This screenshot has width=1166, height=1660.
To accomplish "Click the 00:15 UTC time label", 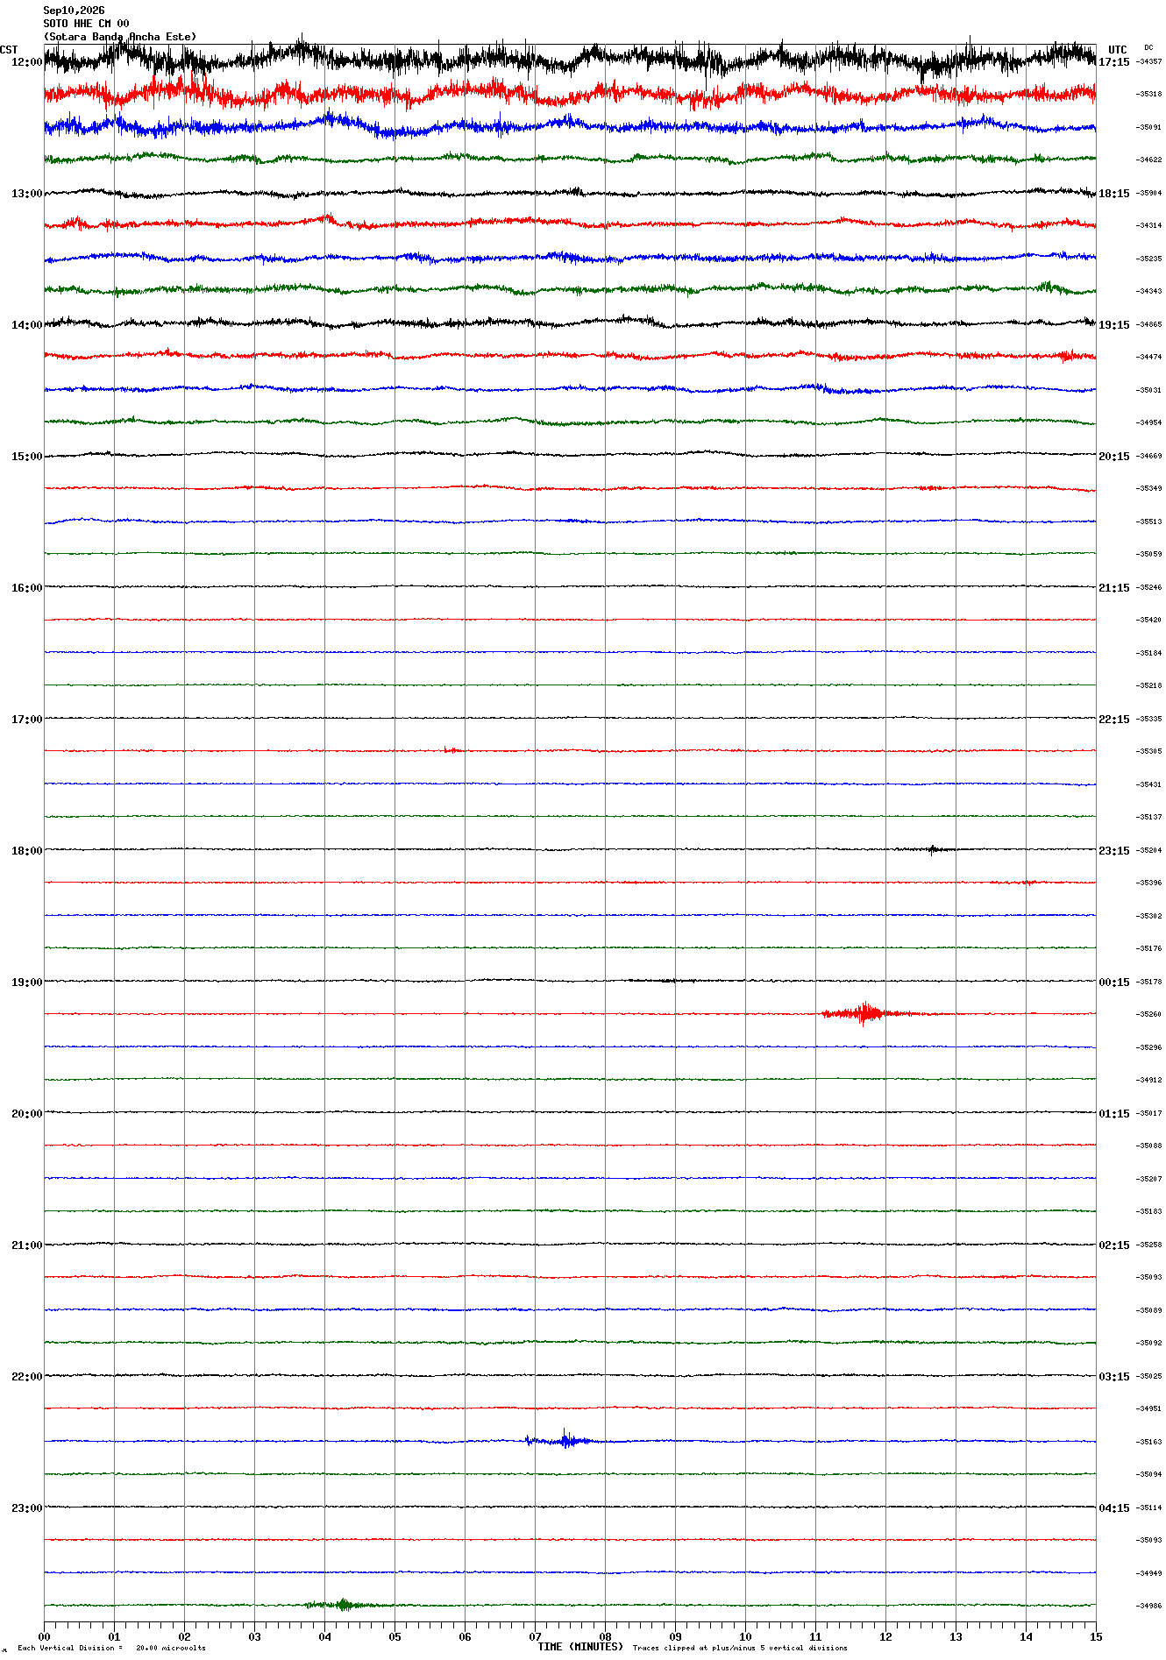I will (x=1114, y=983).
